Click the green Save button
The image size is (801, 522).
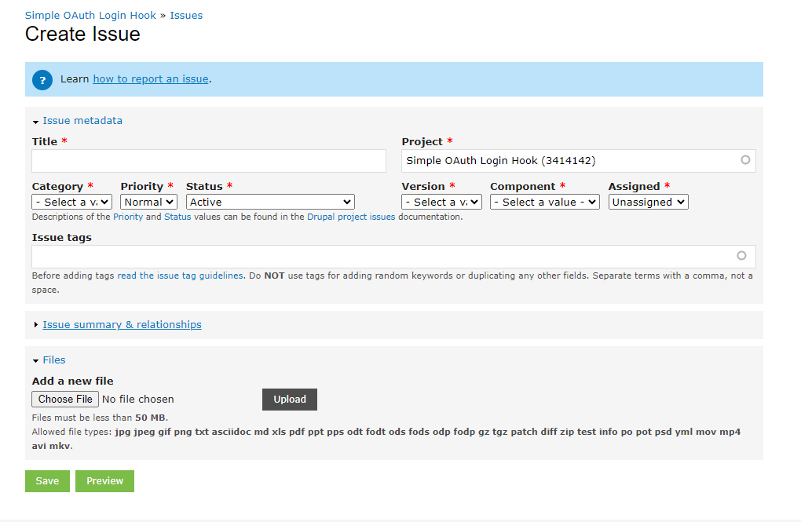[x=47, y=481]
